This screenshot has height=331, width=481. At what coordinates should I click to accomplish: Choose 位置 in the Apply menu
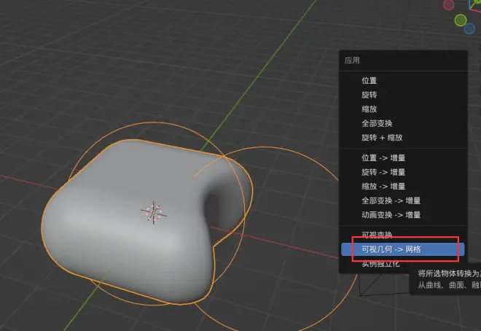pyautogui.click(x=403, y=81)
